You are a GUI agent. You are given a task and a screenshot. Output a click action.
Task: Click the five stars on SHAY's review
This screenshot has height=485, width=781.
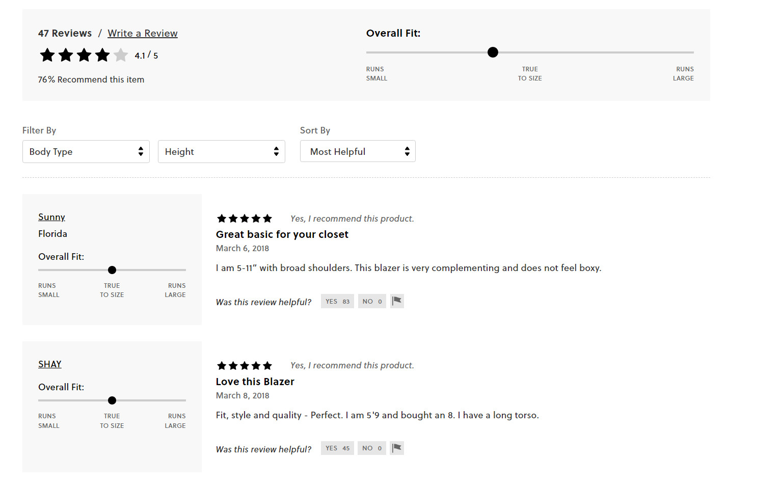(x=245, y=366)
